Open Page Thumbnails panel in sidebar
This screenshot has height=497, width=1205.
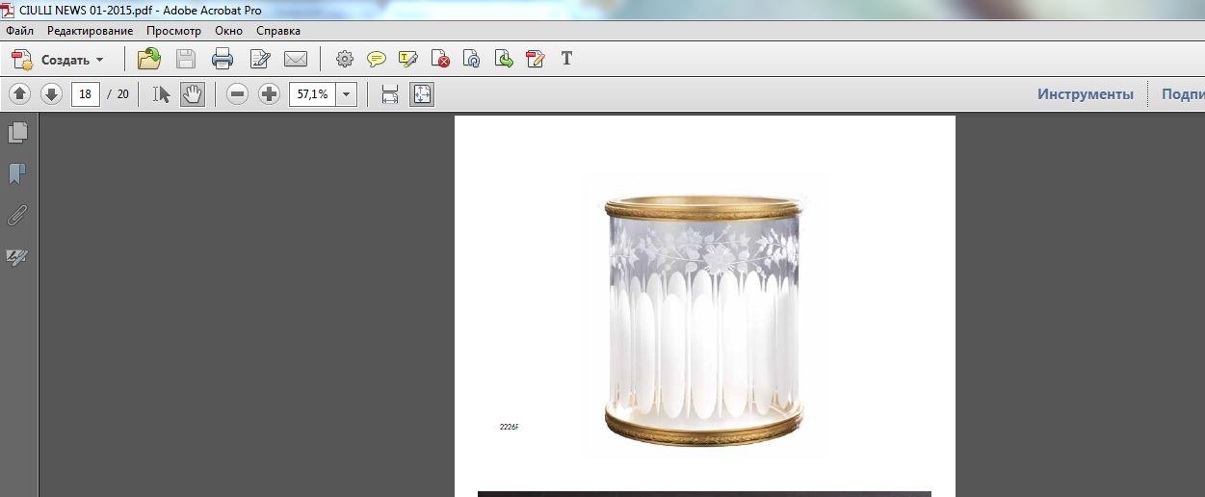[x=17, y=132]
